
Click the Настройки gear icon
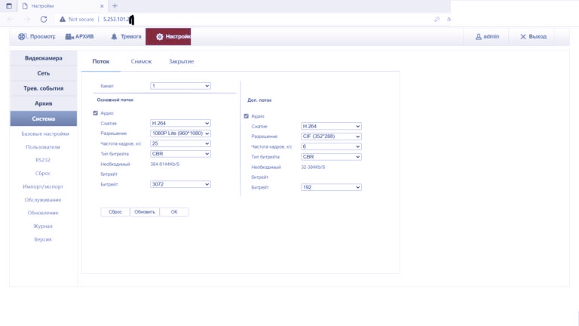(160, 36)
